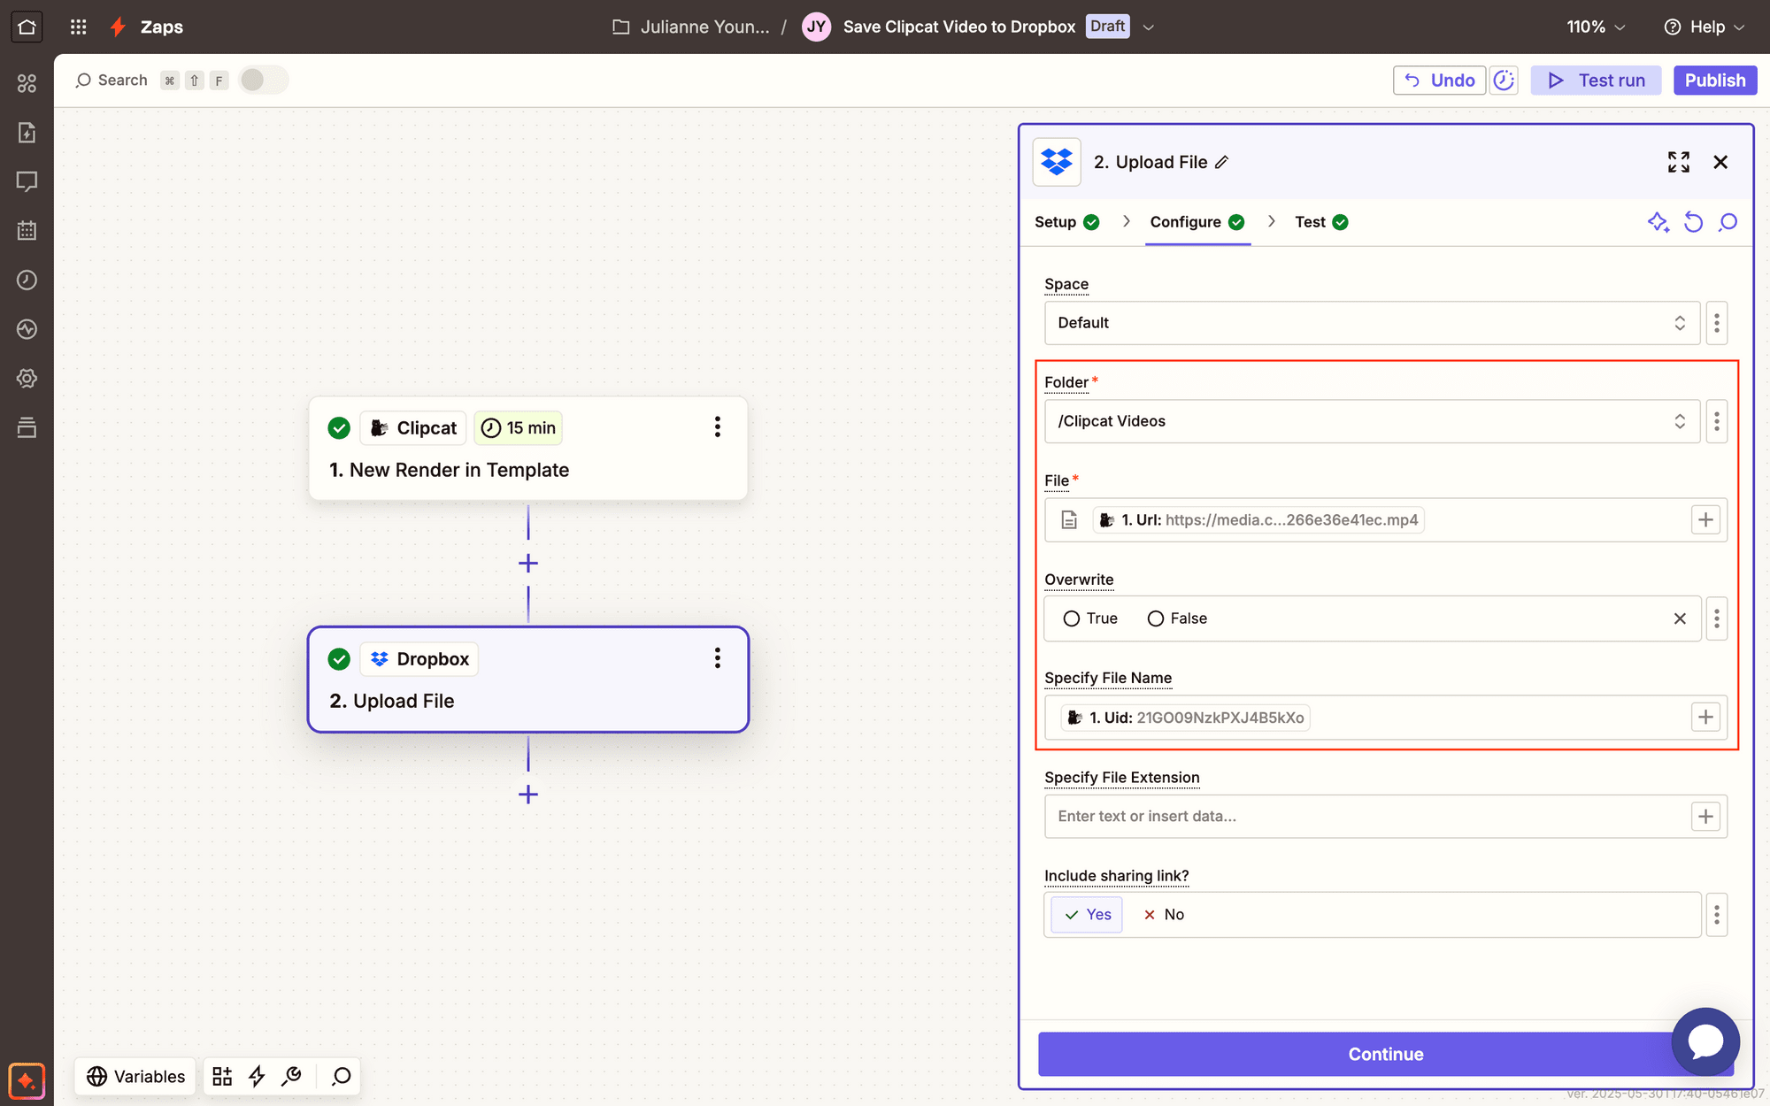Screen dimensions: 1770x1106
Task: Insert data into Specify File Extension with plus
Action: pyautogui.click(x=1705, y=816)
